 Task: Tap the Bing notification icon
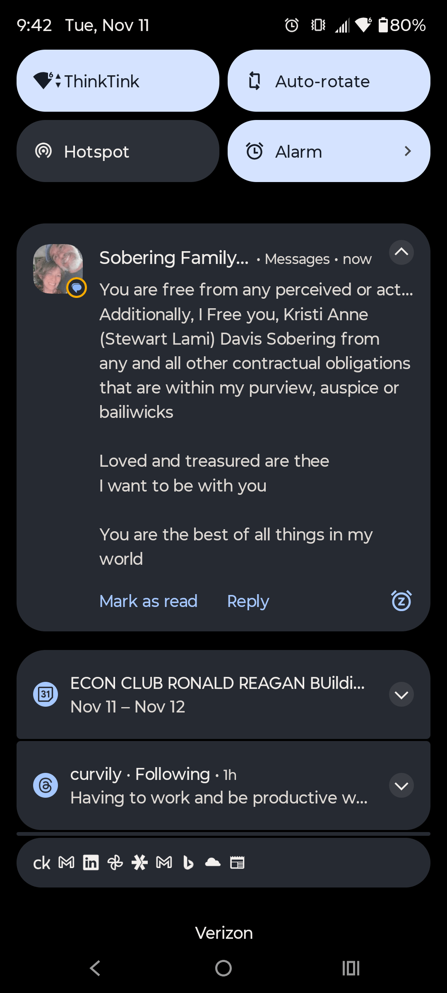tap(188, 863)
